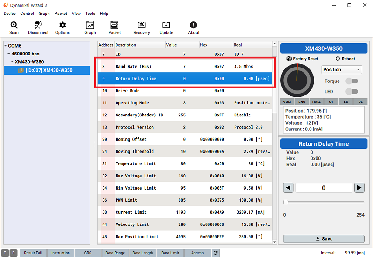
Task: Collapse the 4500000 bps tree node
Action: pos(9,54)
